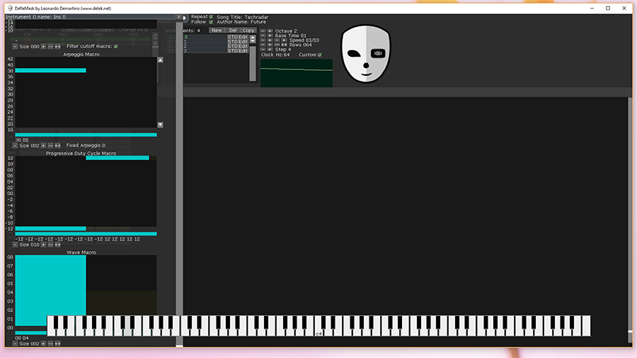This screenshot has height=358, width=637.
Task: Toggle the Repeat checkbox
Action: coord(211,17)
